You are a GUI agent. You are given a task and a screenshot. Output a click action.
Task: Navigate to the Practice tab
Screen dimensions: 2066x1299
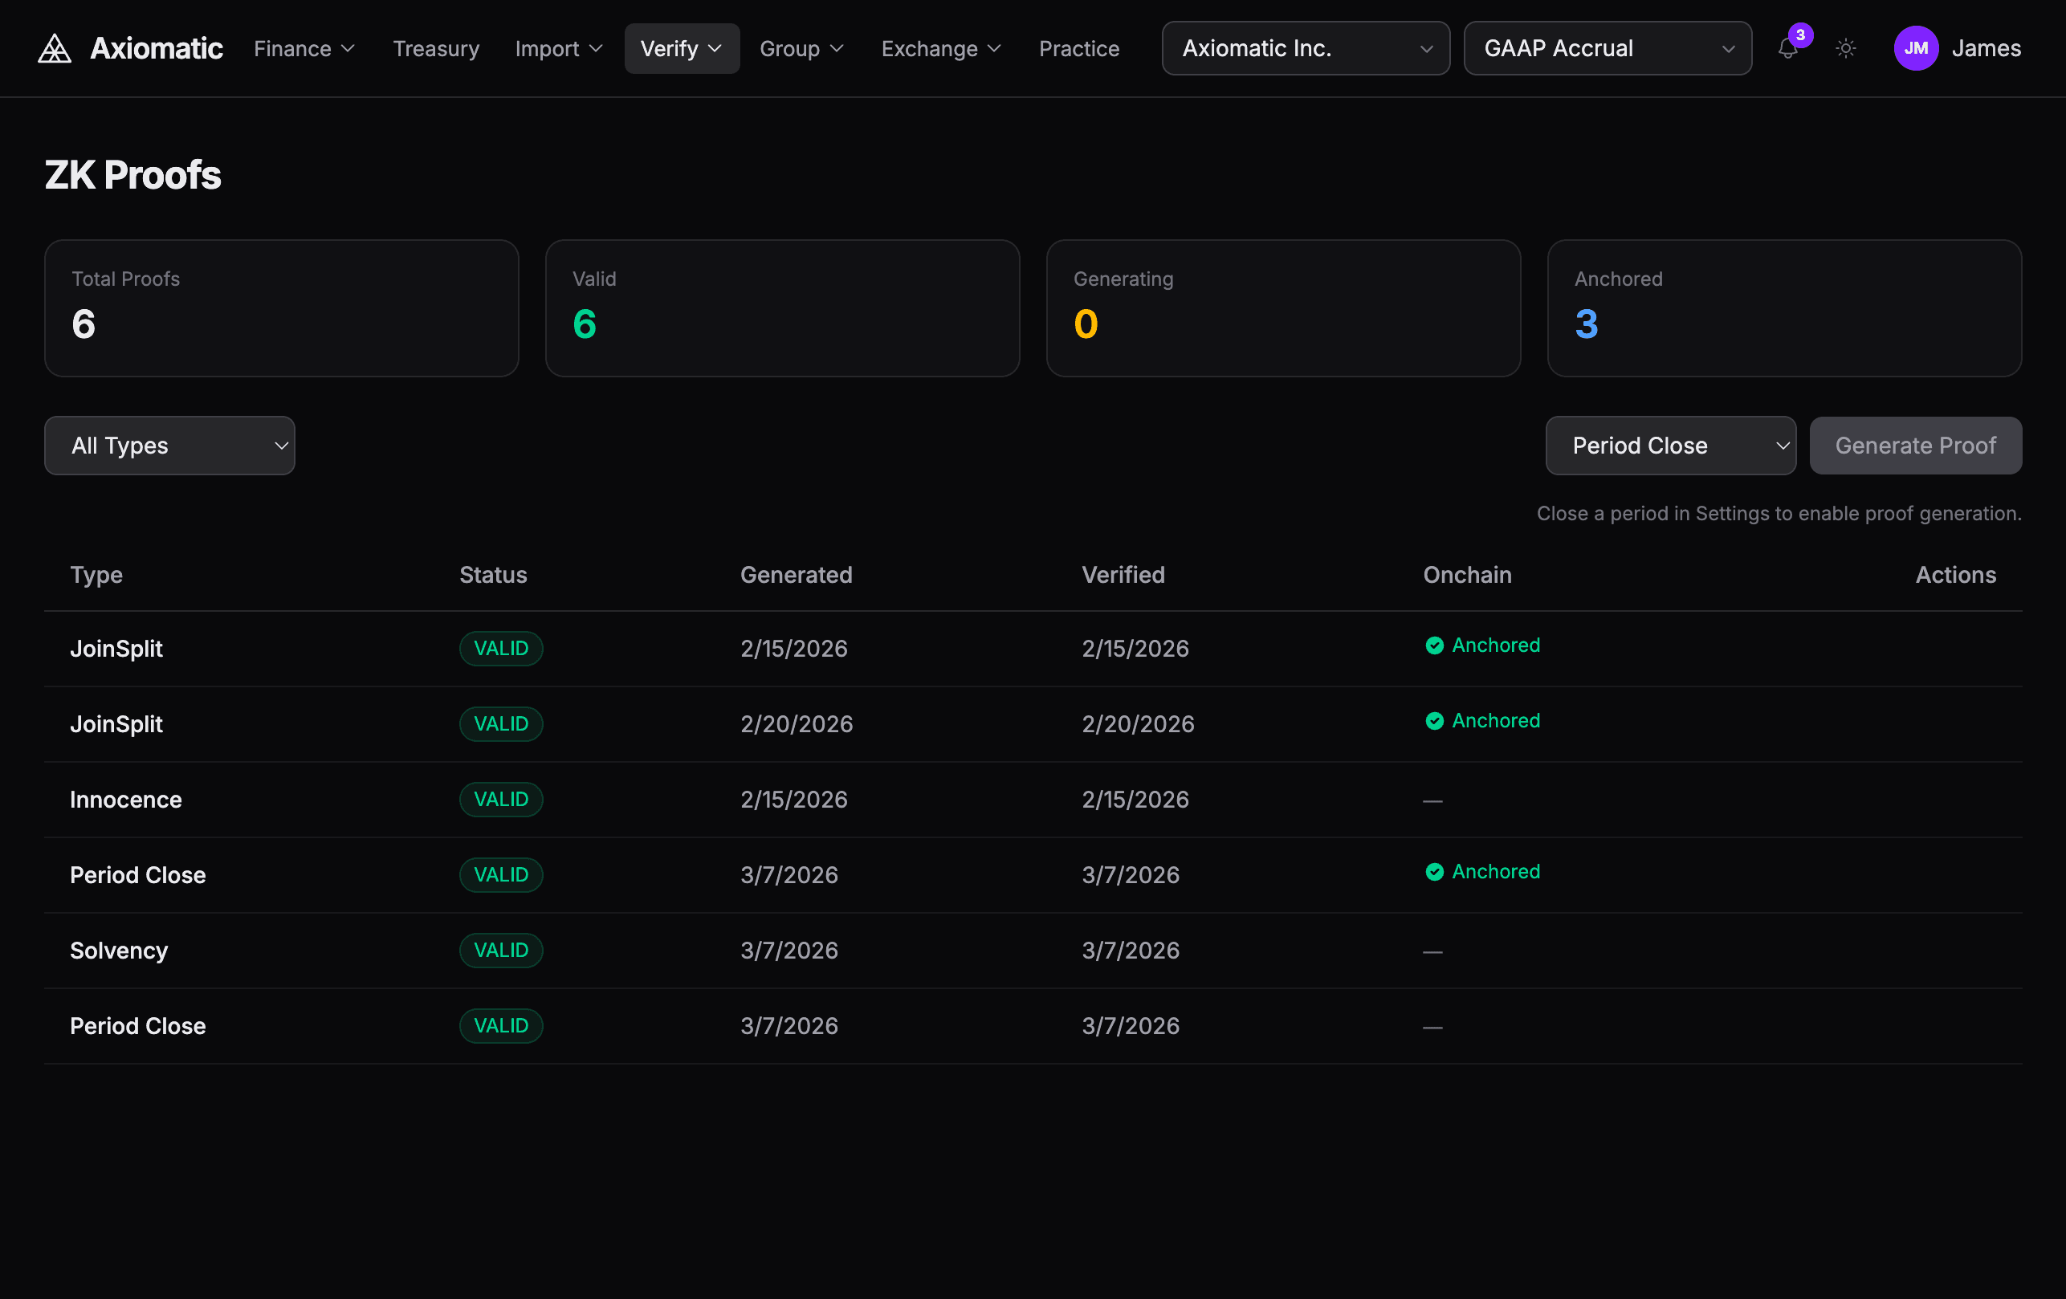coord(1078,49)
